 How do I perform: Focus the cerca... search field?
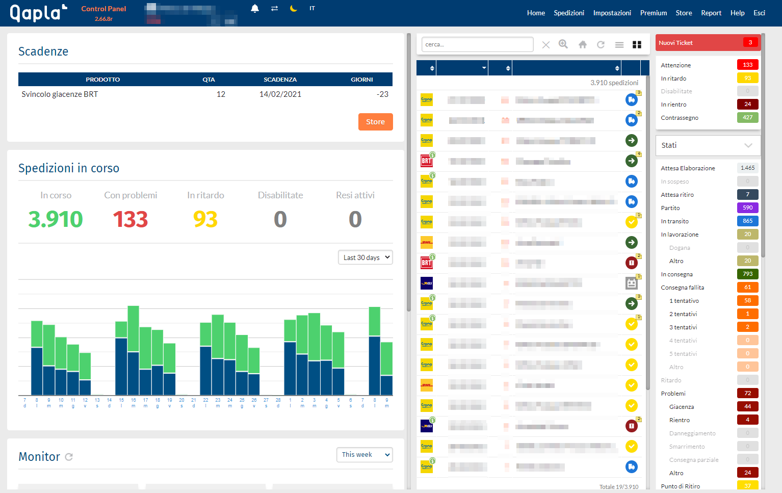click(x=478, y=44)
